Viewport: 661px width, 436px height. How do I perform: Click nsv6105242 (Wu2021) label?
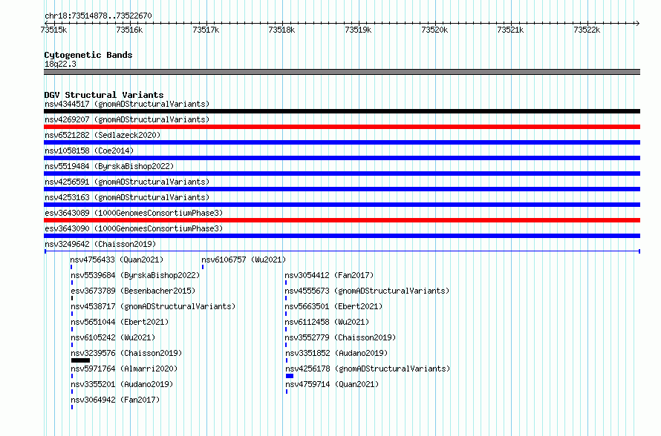tap(113, 337)
